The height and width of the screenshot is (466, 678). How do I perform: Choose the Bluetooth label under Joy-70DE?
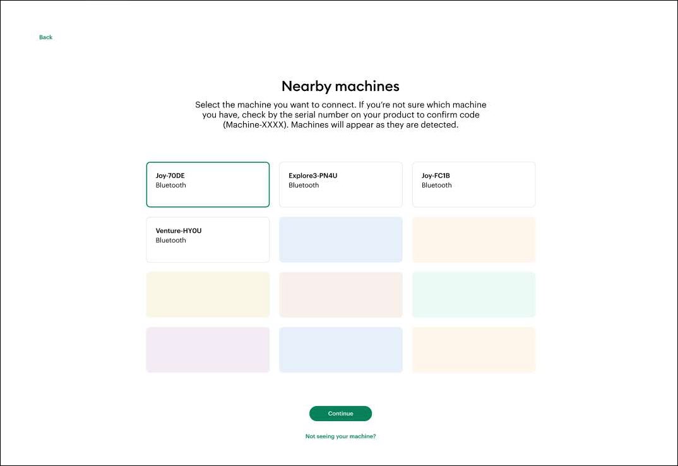[170, 185]
